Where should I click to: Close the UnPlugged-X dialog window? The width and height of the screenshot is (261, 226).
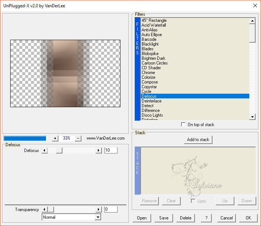coord(255,6)
